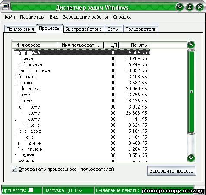Click the green vertical scrollbar thumb
Viewport: 206px width, 195px height.
(191, 92)
